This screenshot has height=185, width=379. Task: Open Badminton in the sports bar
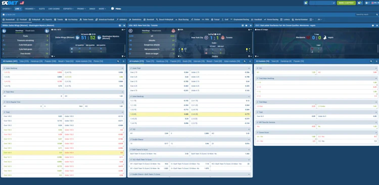(135, 20)
